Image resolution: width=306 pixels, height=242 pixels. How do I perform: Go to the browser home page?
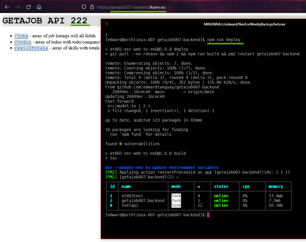[39, 7]
